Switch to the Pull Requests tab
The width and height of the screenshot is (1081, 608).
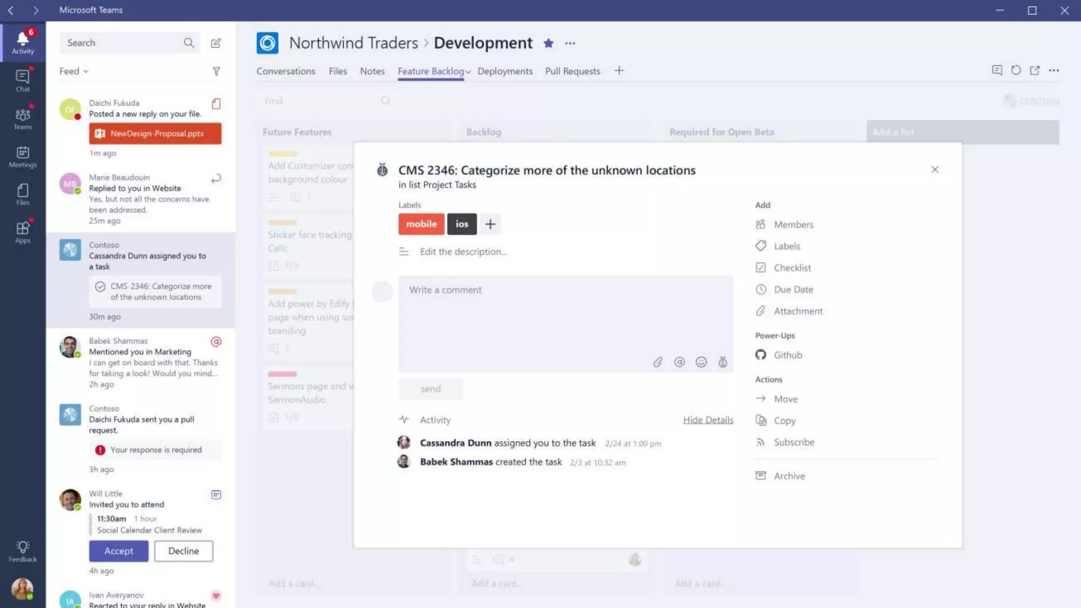(572, 71)
